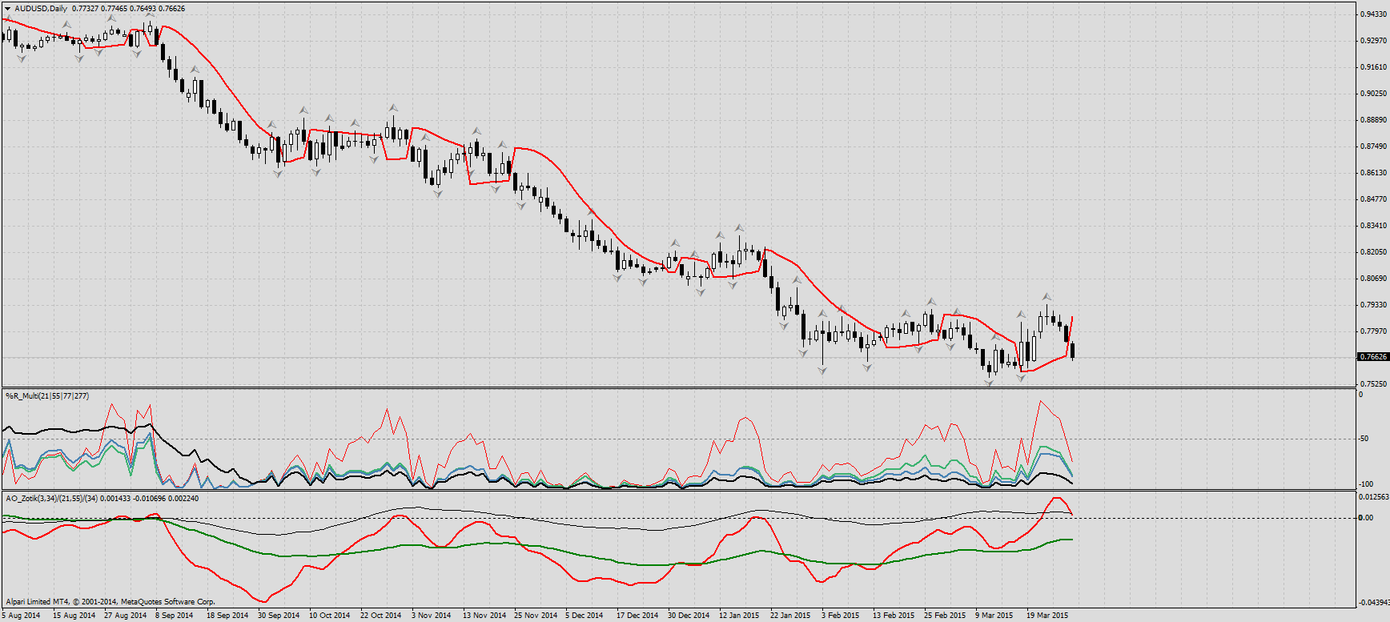This screenshot has height=622, width=1390.
Task: Click price scale value 0.79330
Action: [1373, 305]
